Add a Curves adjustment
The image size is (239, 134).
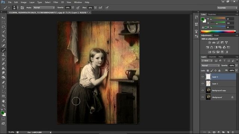[218, 42]
